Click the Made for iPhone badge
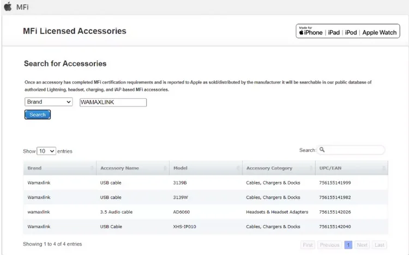The image size is (409, 255). (x=348, y=32)
